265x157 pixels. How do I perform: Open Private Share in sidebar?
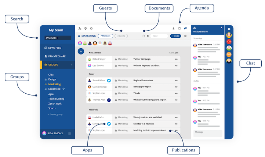click(57, 56)
